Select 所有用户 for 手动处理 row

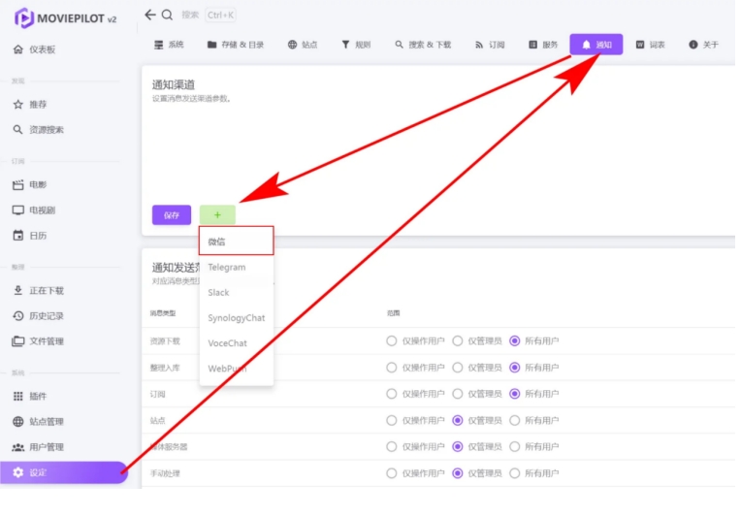[x=515, y=473]
